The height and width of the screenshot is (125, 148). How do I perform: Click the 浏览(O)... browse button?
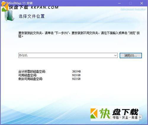tap(131, 55)
